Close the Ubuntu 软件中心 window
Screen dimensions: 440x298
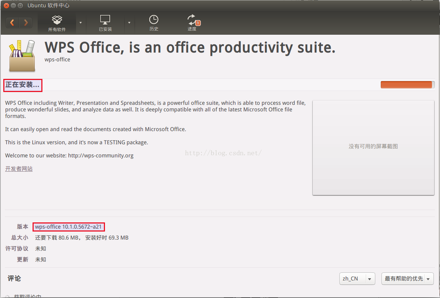[6, 5]
